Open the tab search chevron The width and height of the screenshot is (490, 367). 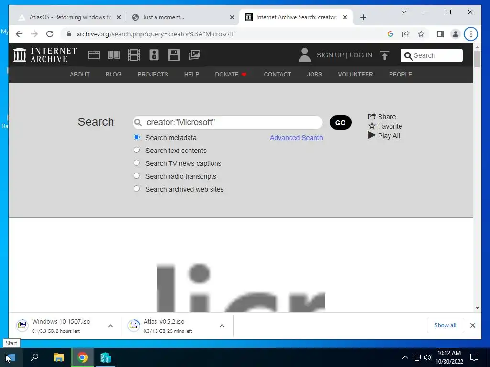[404, 12]
